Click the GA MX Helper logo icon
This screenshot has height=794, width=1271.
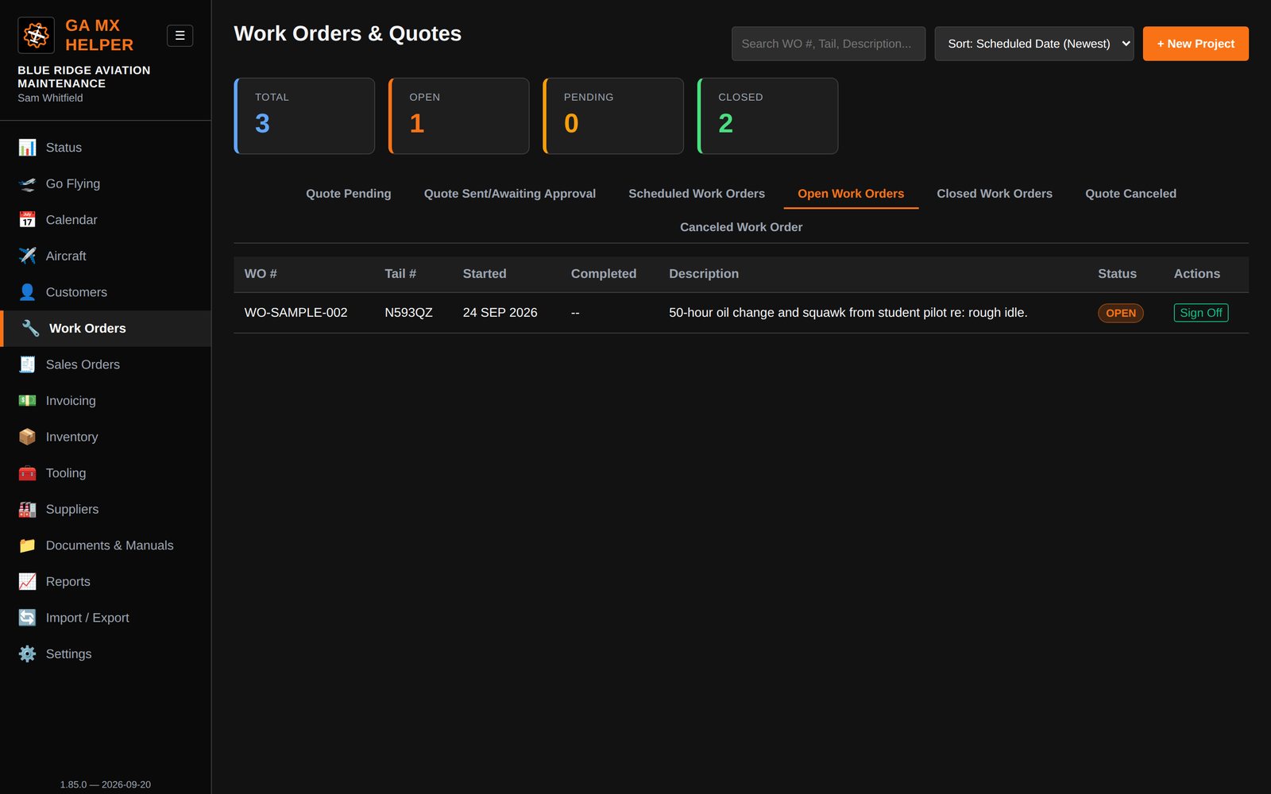tap(36, 35)
